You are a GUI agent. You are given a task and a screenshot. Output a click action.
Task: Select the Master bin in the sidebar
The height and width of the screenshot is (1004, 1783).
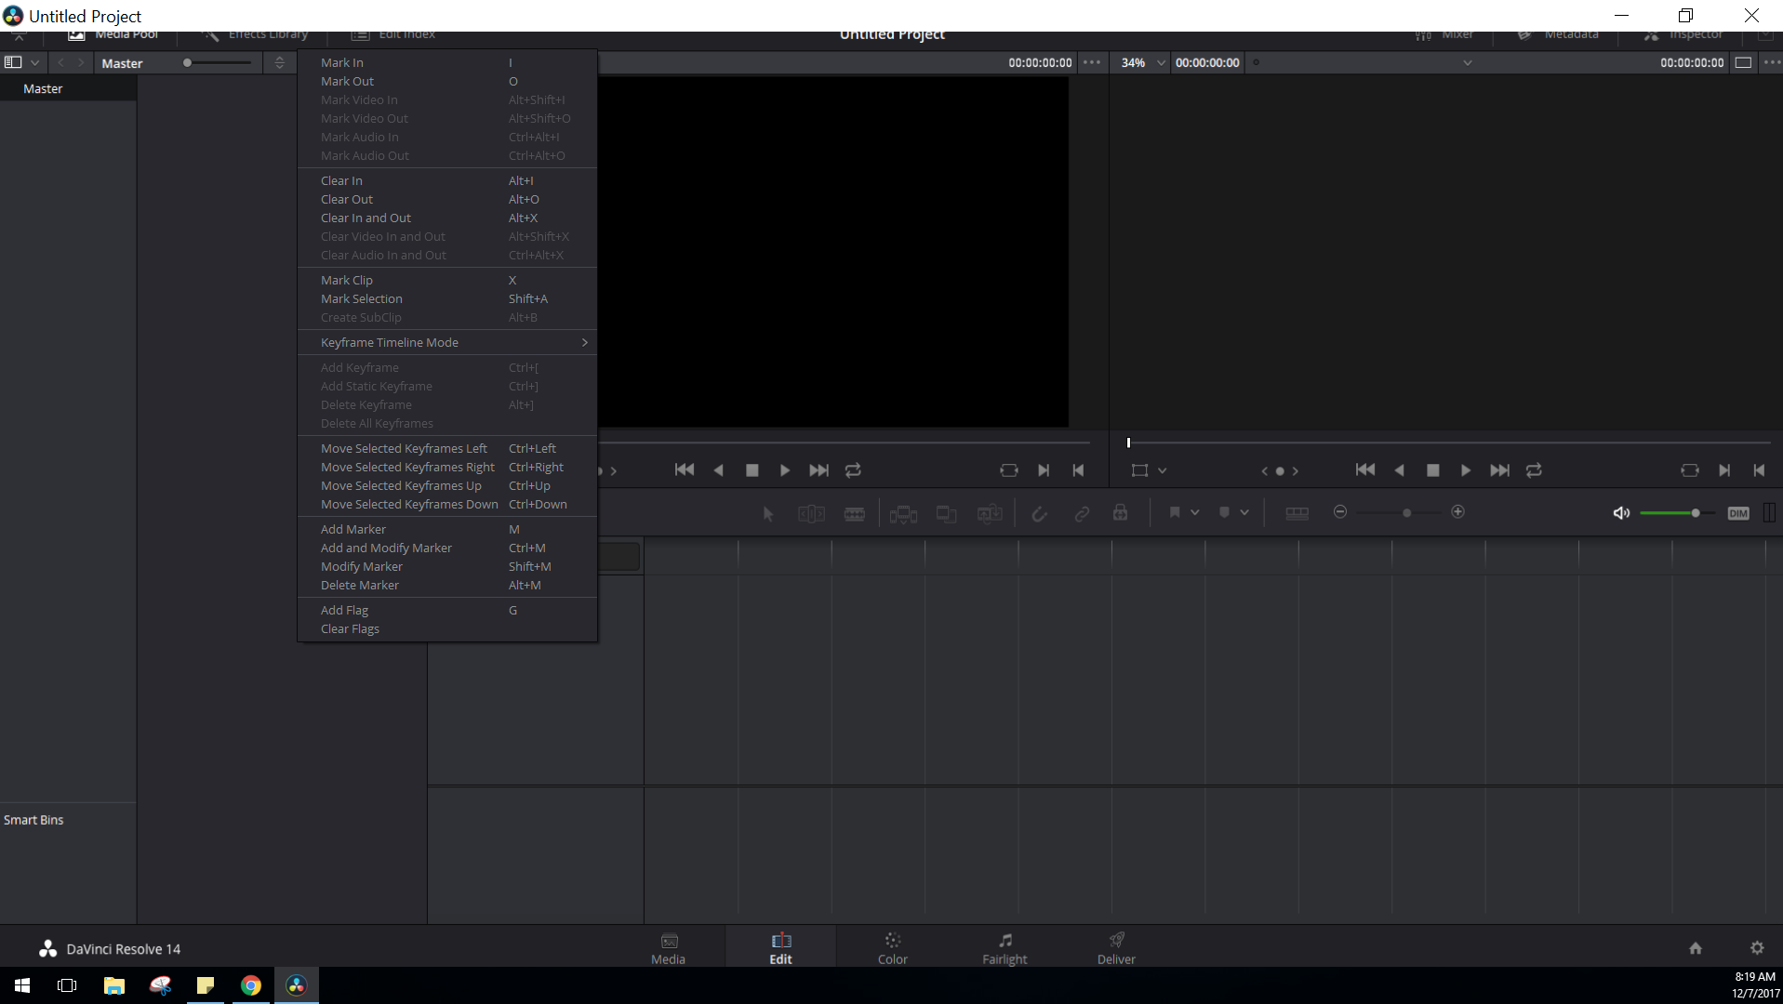click(68, 88)
